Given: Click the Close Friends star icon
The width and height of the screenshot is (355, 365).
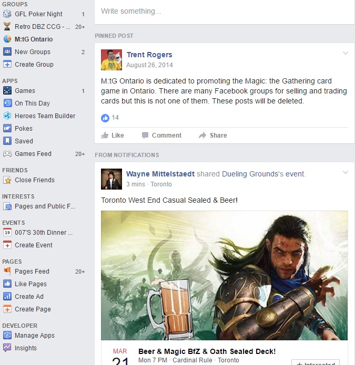Looking at the screenshot, I should pos(7,180).
